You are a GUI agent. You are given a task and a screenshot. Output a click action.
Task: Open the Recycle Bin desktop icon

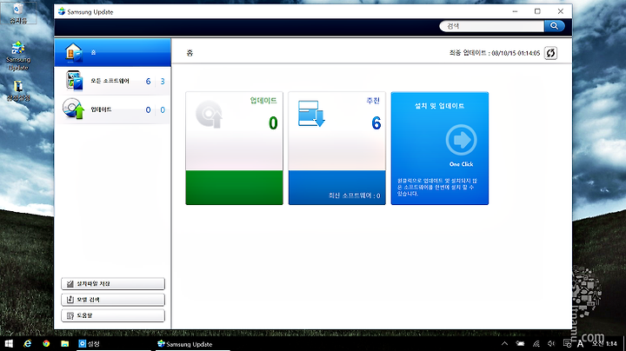point(18,13)
